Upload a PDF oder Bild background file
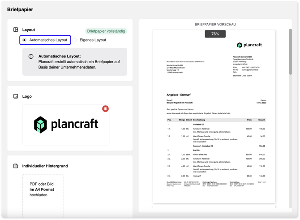The image size is (300, 220). click(x=43, y=195)
